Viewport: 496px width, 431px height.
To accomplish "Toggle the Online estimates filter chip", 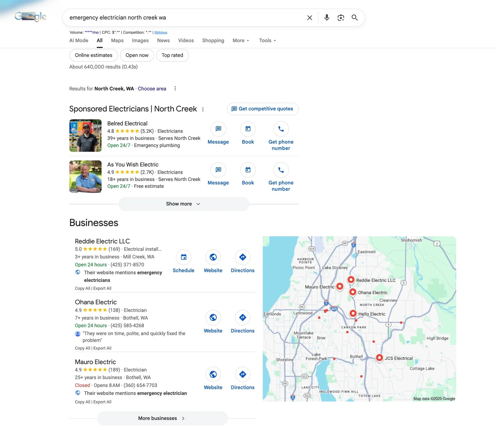I will click(94, 55).
